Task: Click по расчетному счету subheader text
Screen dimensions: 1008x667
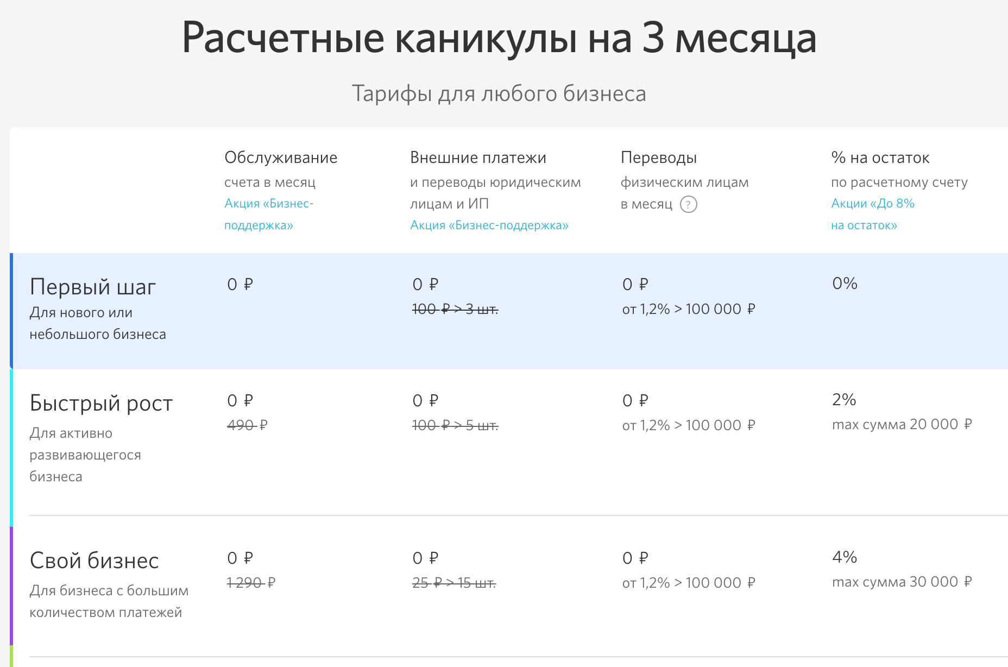Action: [x=899, y=182]
